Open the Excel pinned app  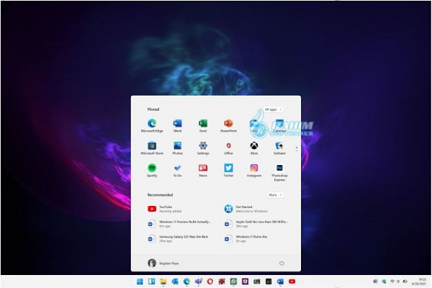(203, 124)
